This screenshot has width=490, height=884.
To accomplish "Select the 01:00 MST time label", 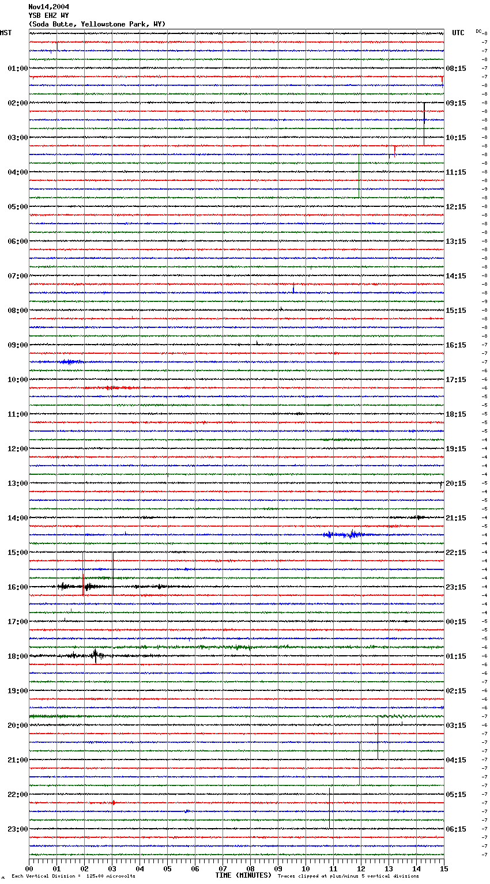I will click(18, 69).
